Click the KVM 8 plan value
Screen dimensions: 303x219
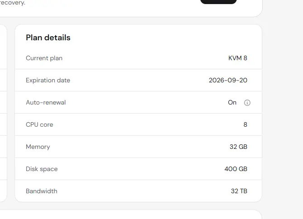click(238, 58)
